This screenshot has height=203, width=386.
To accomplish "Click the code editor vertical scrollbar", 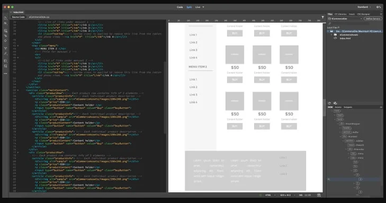I will (x=165, y=97).
